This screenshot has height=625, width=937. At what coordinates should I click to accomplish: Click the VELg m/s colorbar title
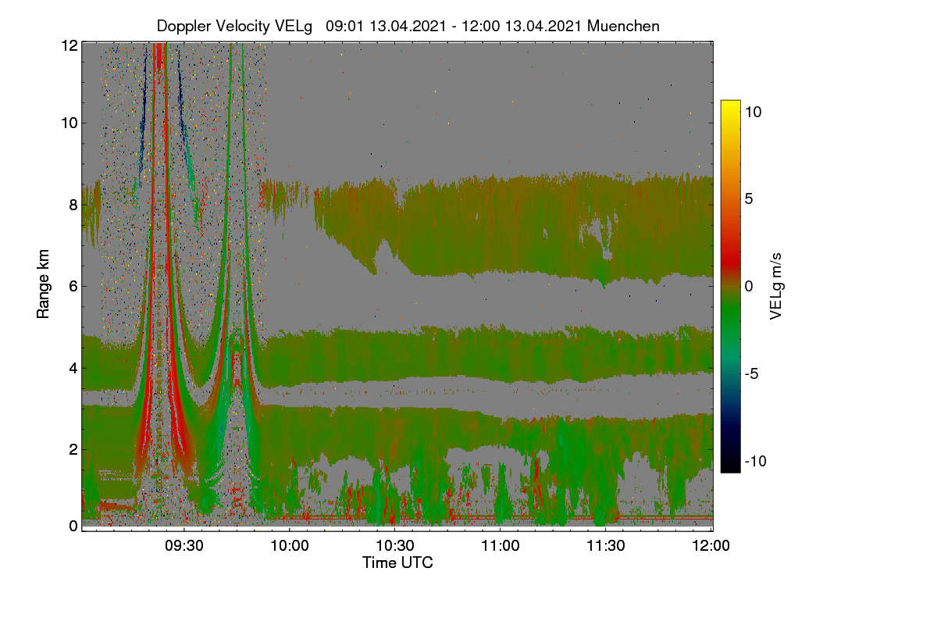click(x=776, y=286)
